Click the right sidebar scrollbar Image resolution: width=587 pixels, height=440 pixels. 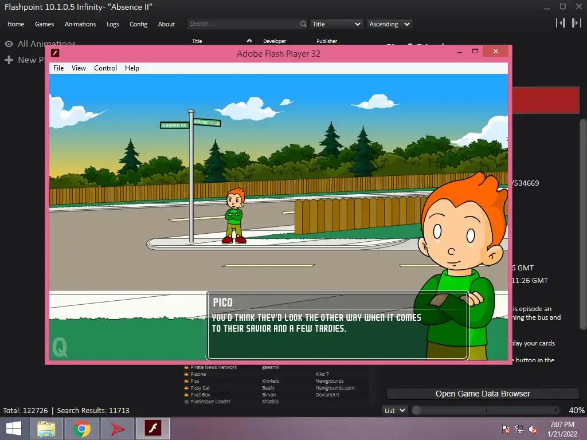tap(582, 223)
